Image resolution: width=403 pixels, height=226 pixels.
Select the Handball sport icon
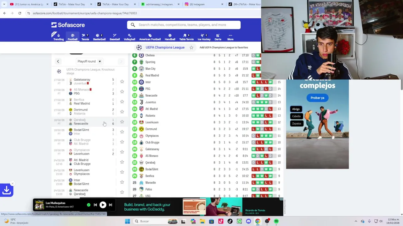170,37
